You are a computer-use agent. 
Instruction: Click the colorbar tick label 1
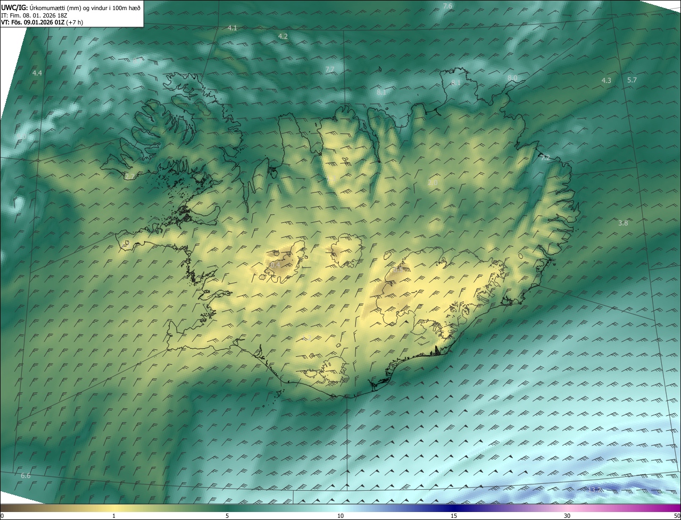coord(114,516)
